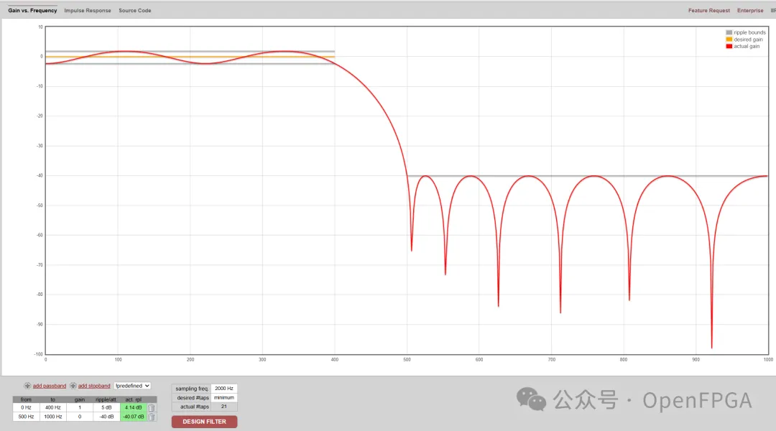
Task: Visit the Enterprise link
Action: coord(750,11)
